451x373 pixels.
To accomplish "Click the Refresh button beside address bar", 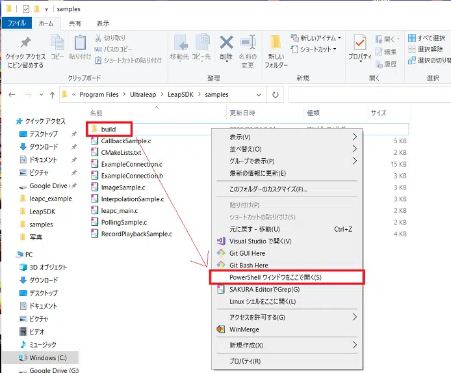I will click(x=276, y=94).
